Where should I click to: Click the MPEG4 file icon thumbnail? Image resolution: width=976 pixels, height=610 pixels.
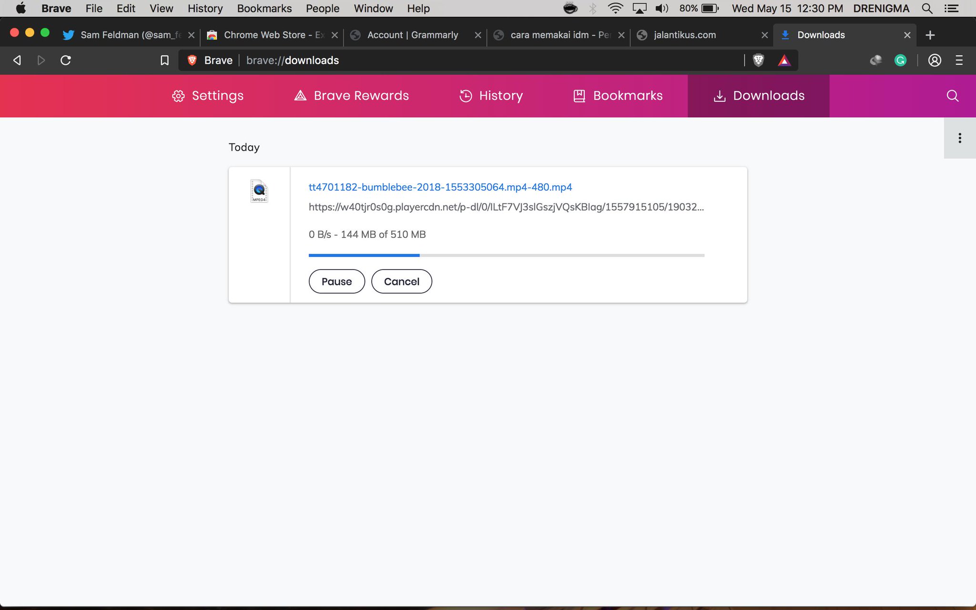pyautogui.click(x=259, y=191)
